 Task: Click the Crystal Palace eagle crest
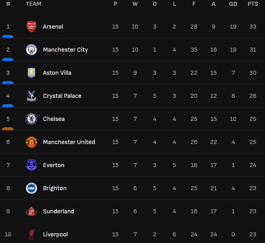point(31,96)
